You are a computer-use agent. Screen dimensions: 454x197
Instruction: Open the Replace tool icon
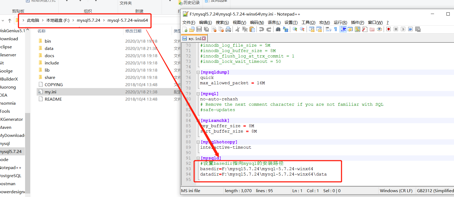[285, 29]
